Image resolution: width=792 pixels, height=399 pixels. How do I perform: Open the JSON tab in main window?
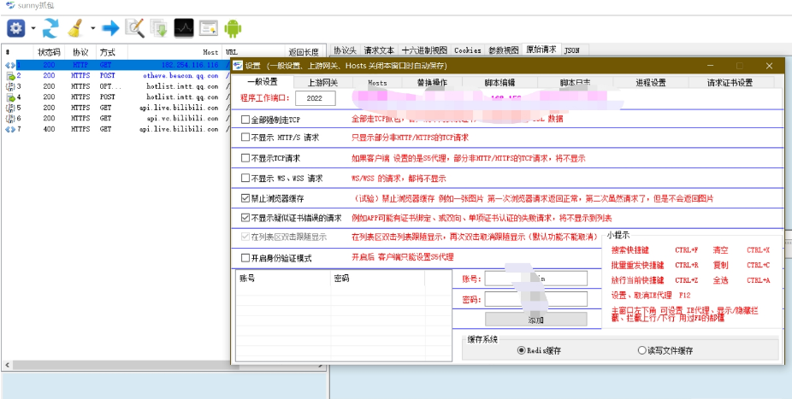tap(572, 50)
